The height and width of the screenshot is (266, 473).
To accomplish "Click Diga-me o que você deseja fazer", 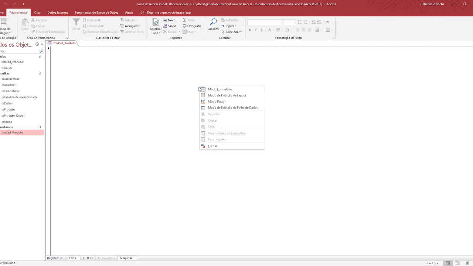I will coord(169,13).
